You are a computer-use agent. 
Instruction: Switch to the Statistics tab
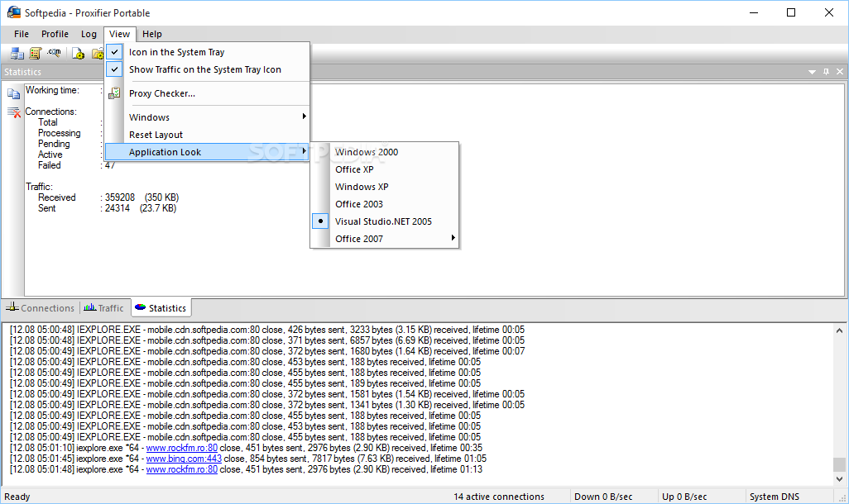[161, 307]
